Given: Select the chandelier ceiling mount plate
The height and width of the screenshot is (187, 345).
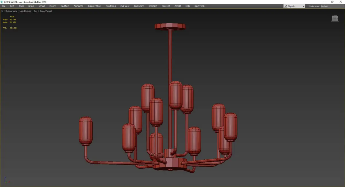Looking at the screenshot, I should (x=170, y=26).
